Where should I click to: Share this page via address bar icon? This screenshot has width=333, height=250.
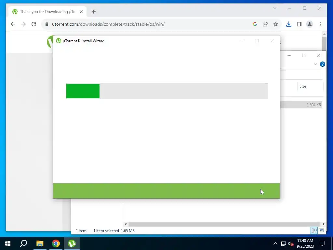265,24
